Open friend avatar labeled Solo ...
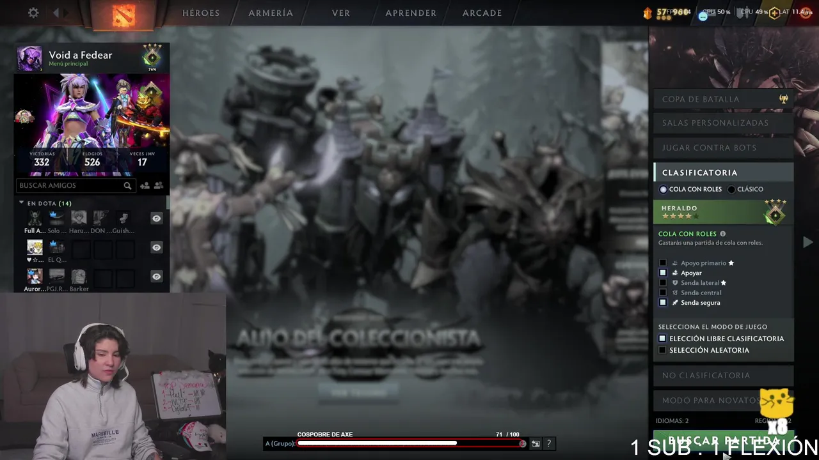819x460 pixels. click(x=57, y=218)
